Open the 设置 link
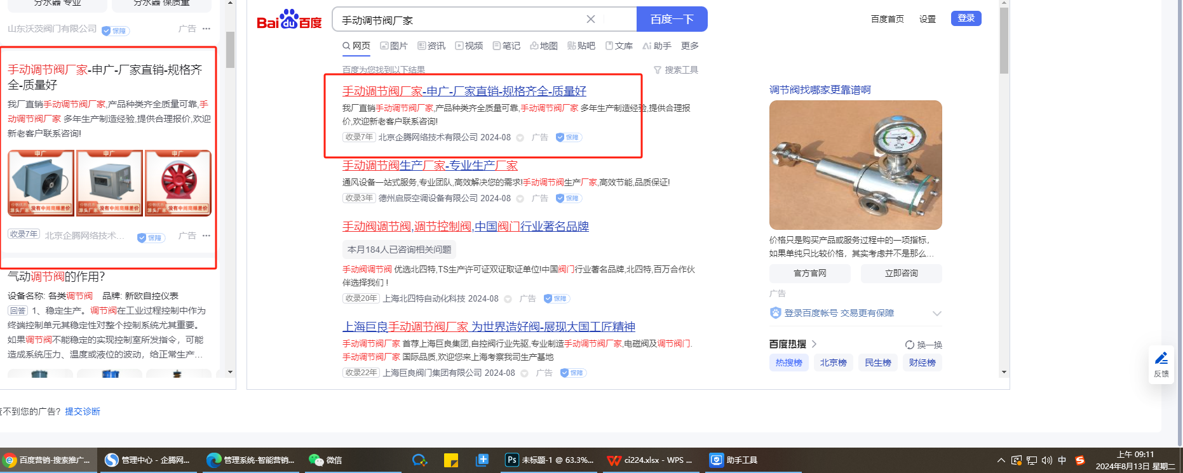The image size is (1183, 473). pos(928,19)
